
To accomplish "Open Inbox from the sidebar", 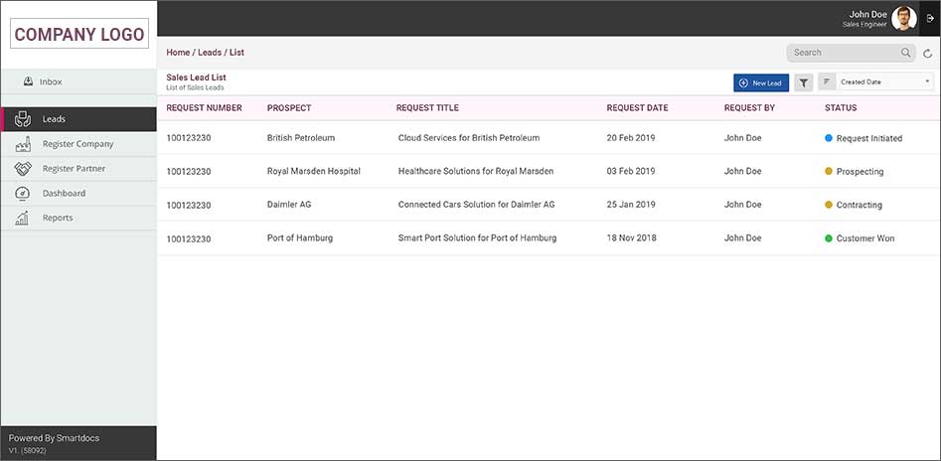I will point(50,81).
